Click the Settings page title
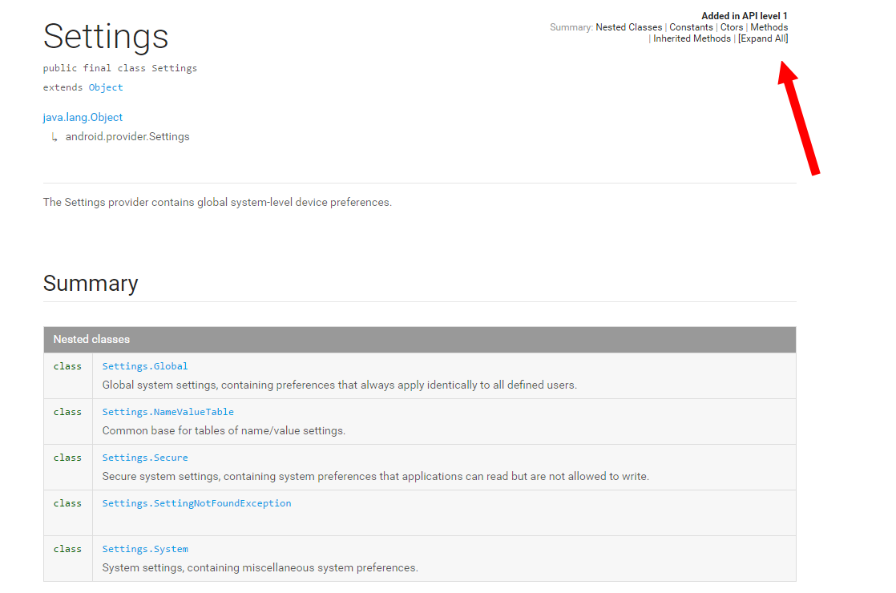This screenshot has height=593, width=896. (106, 36)
